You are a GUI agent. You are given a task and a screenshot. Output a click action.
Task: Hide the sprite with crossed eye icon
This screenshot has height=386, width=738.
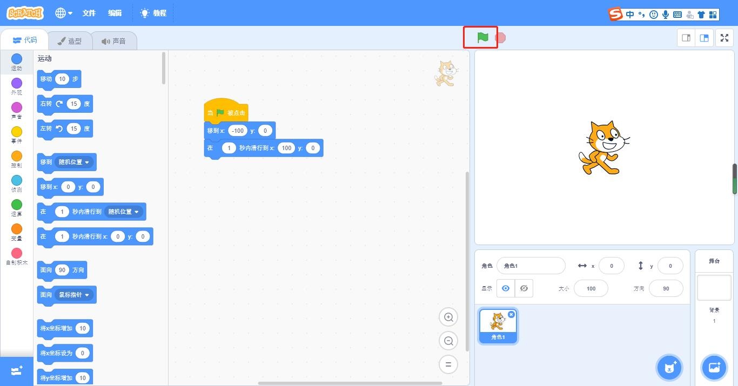524,288
